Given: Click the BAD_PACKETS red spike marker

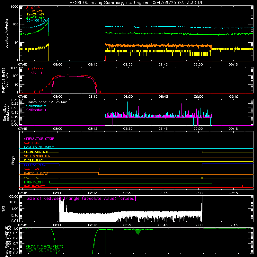Looking at the screenshot, I should pyautogui.click(x=243, y=186).
